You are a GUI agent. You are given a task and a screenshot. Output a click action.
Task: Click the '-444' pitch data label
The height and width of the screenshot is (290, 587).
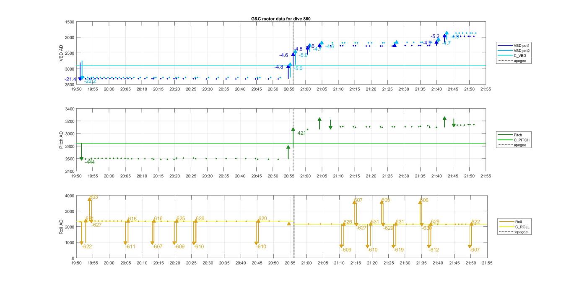coord(89,162)
